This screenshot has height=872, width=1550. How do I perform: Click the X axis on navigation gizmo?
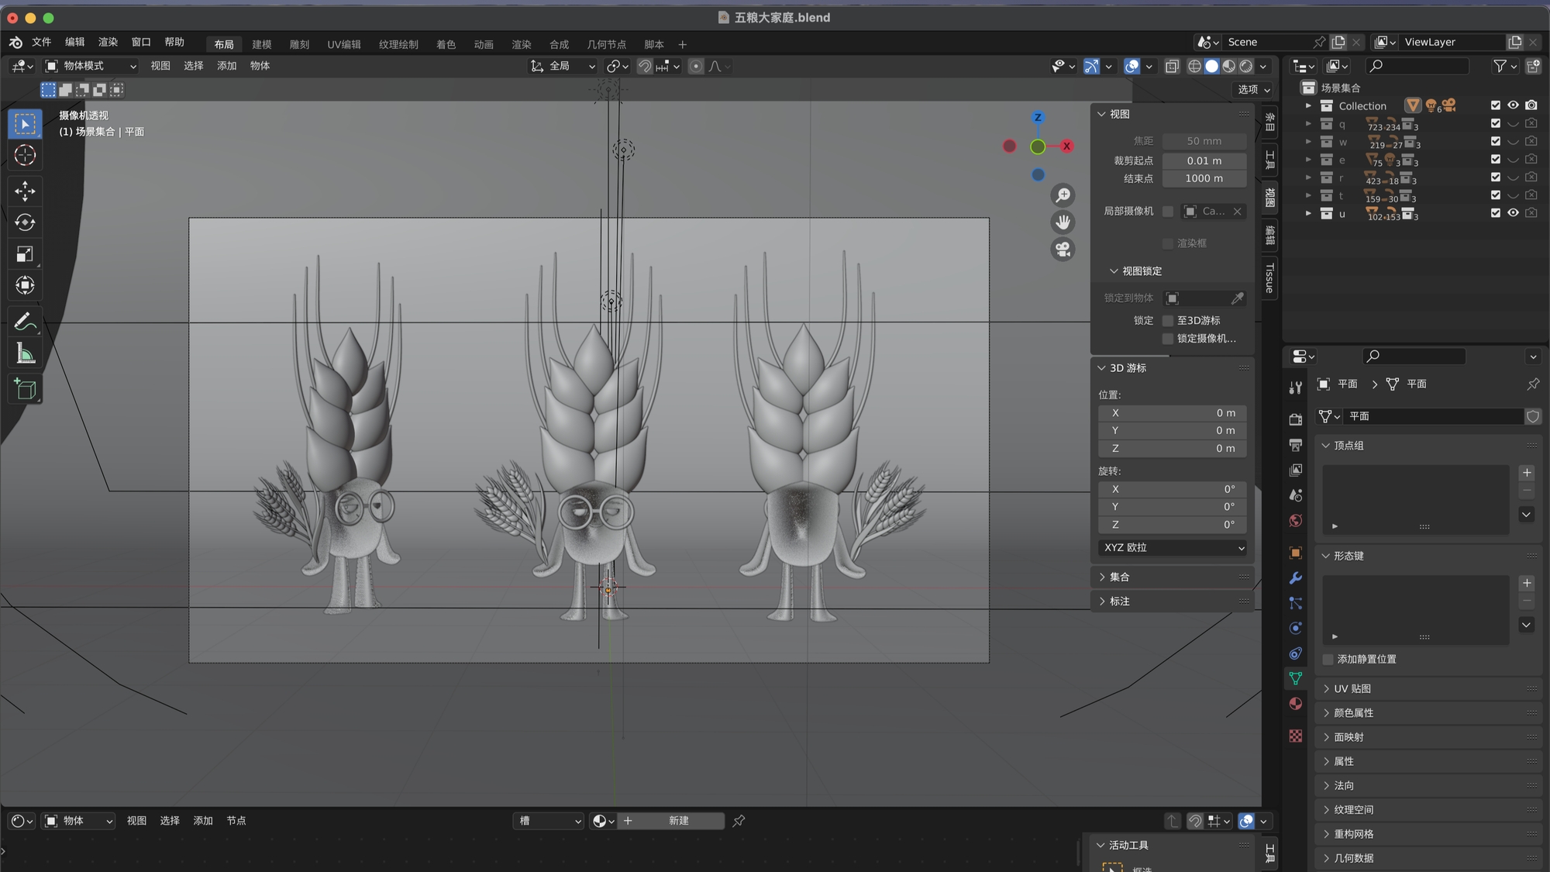1067,146
